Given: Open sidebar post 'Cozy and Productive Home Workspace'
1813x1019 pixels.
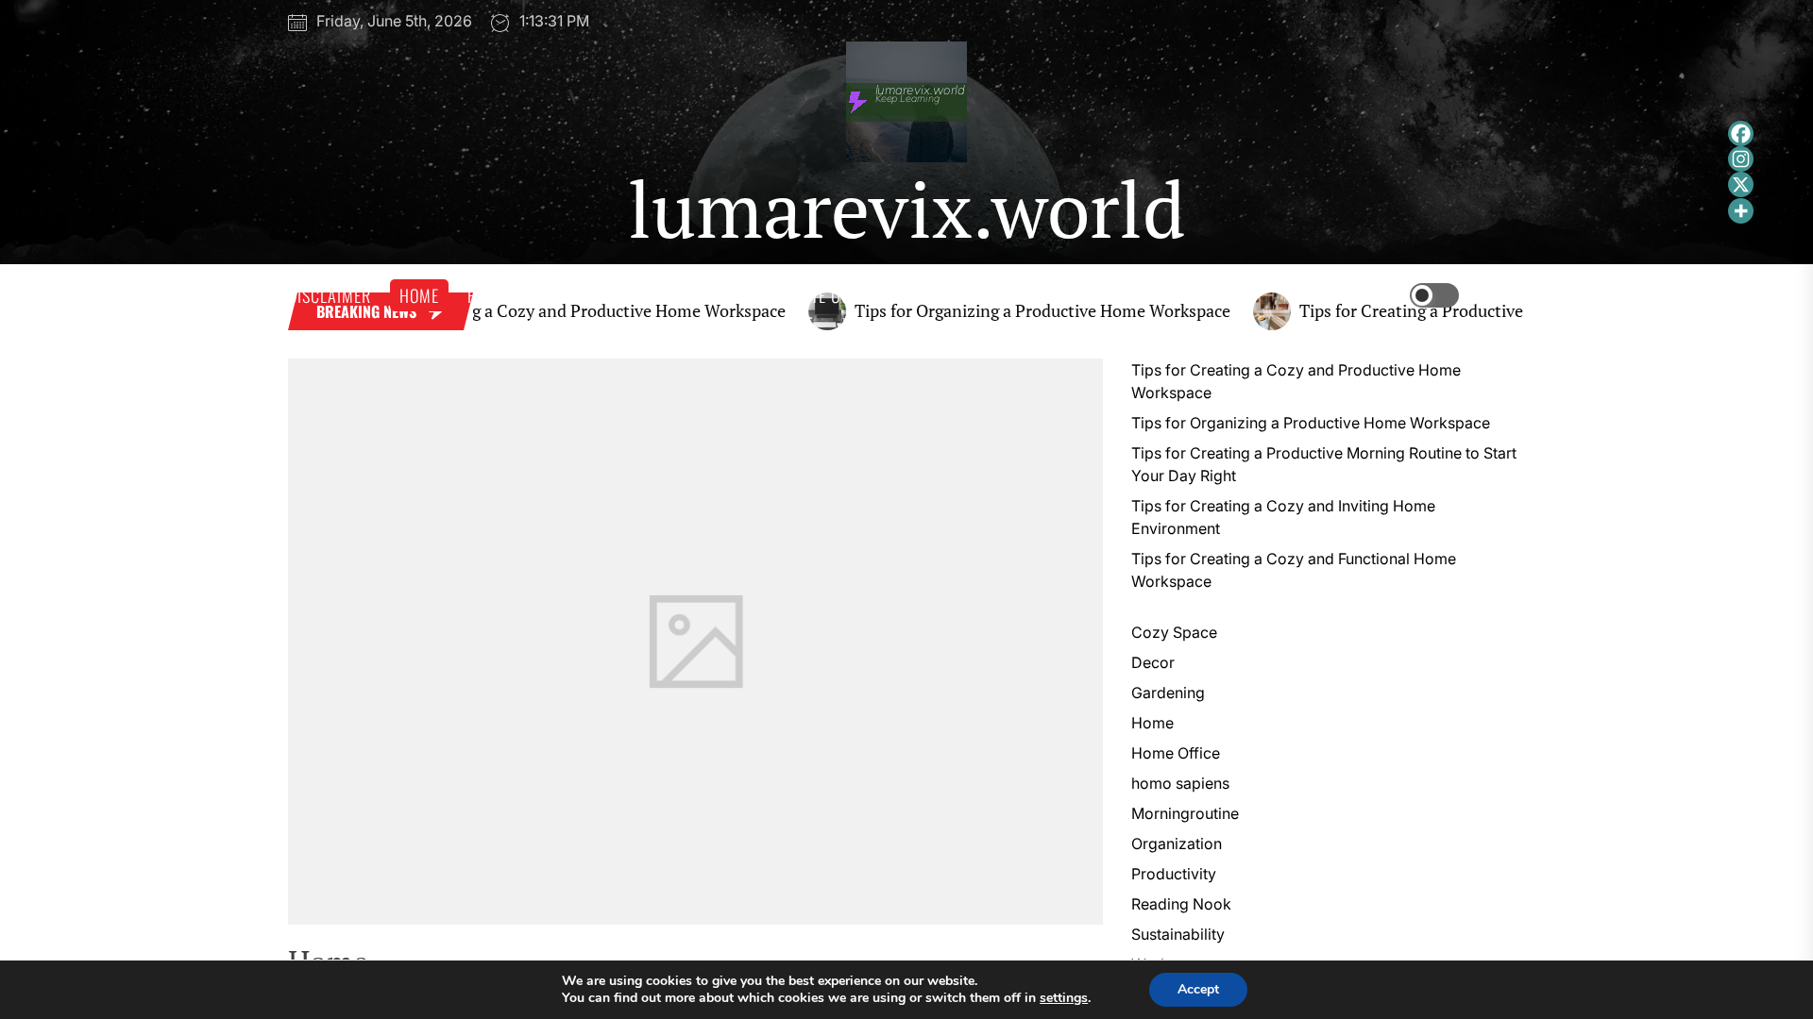Looking at the screenshot, I should tap(1296, 381).
